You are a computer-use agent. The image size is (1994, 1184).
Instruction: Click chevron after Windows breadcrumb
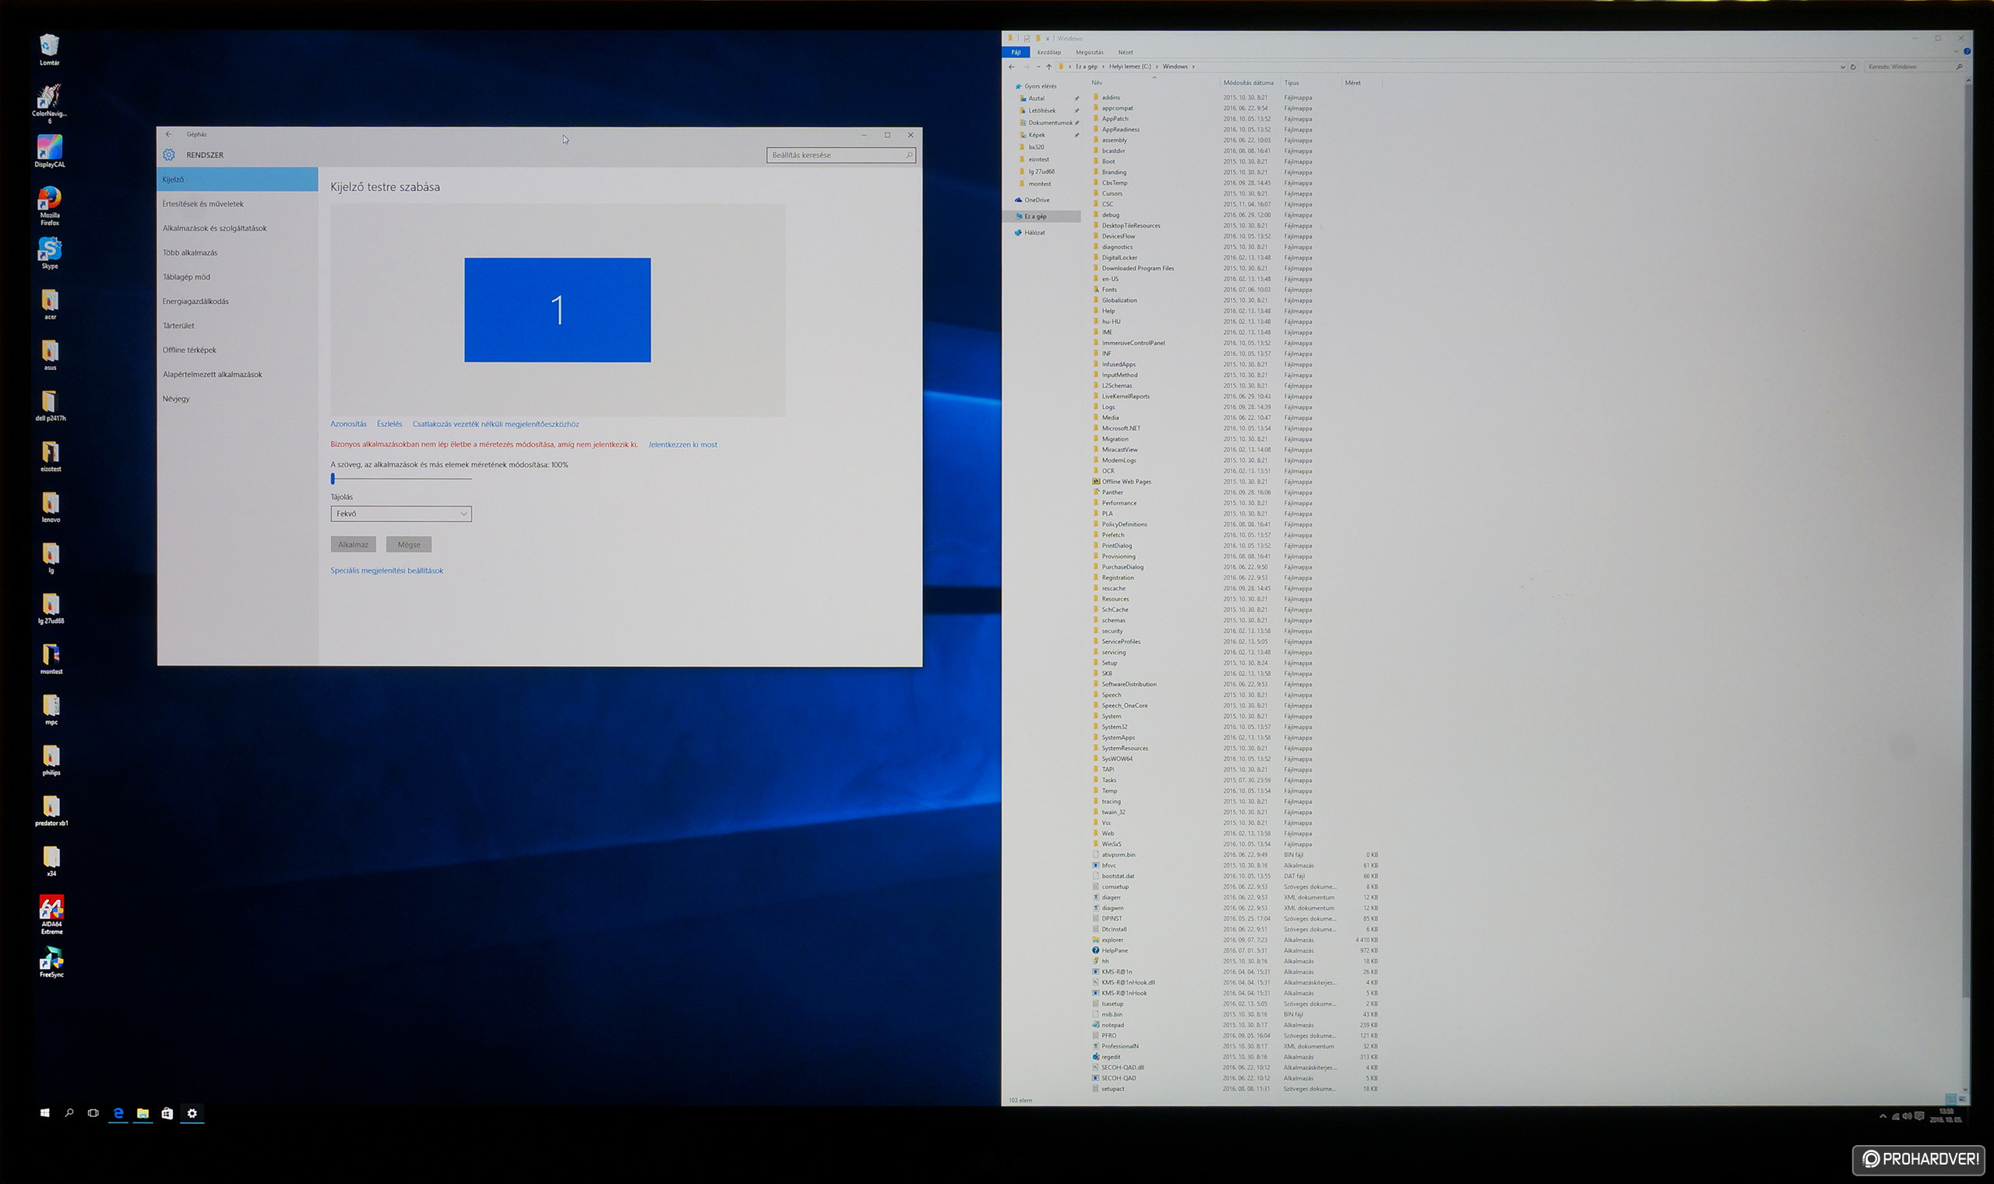click(x=1193, y=66)
